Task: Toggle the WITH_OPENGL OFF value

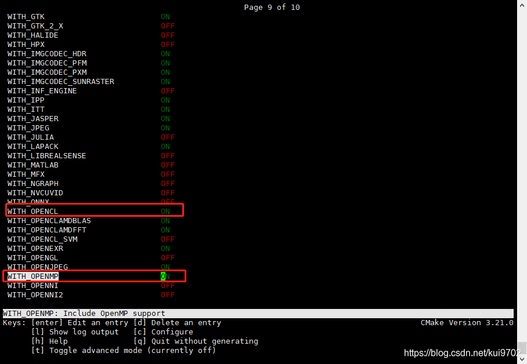Action: pos(168,258)
